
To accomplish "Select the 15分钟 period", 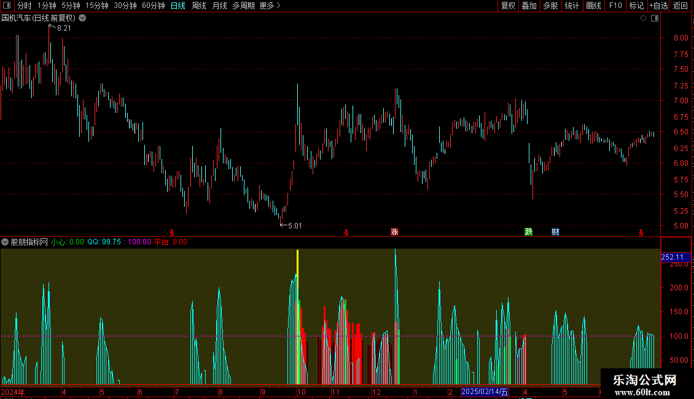I will pyautogui.click(x=96, y=6).
